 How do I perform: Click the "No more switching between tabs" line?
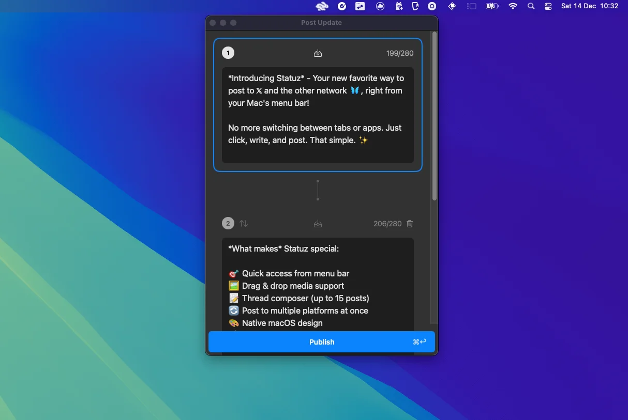point(315,128)
